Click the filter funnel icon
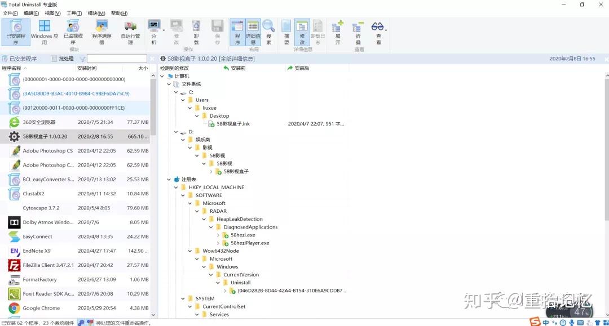 (82, 59)
